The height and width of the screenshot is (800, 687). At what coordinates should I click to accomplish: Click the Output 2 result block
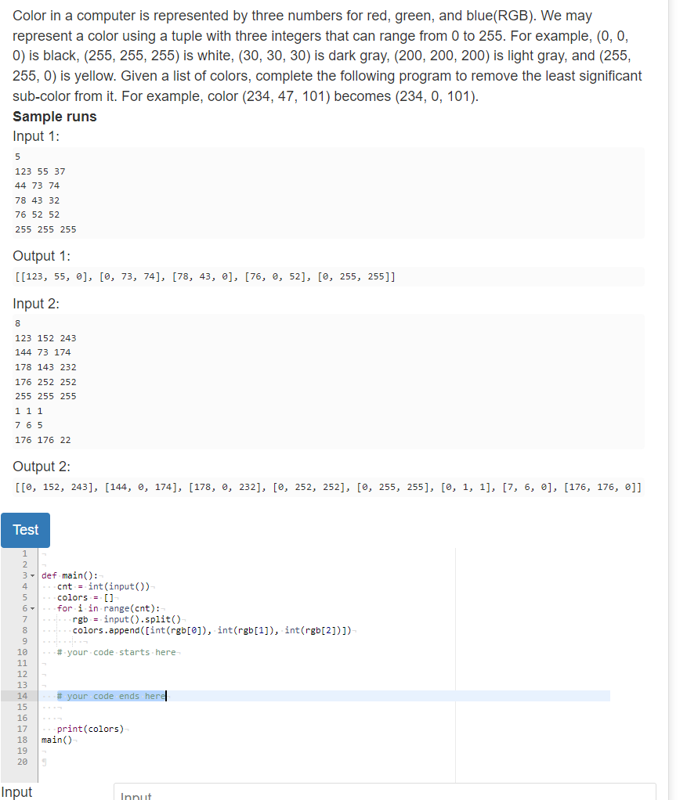click(329, 486)
